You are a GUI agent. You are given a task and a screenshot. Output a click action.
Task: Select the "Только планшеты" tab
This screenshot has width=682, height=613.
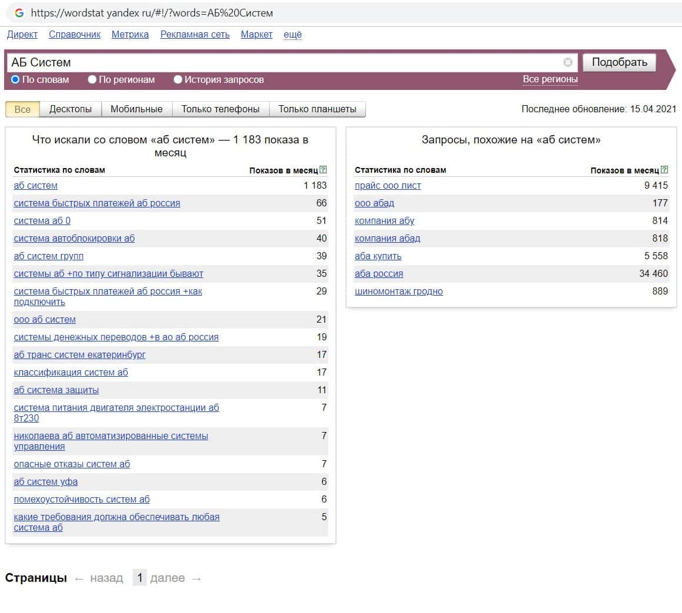pos(317,109)
